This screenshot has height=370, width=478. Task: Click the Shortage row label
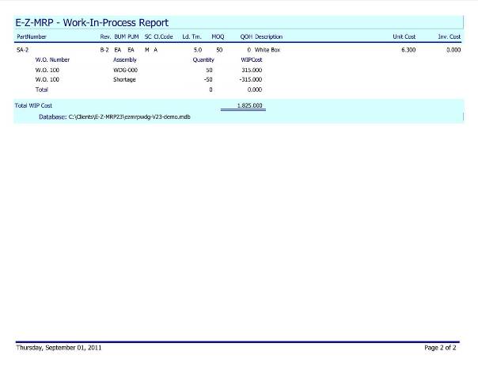tap(124, 79)
